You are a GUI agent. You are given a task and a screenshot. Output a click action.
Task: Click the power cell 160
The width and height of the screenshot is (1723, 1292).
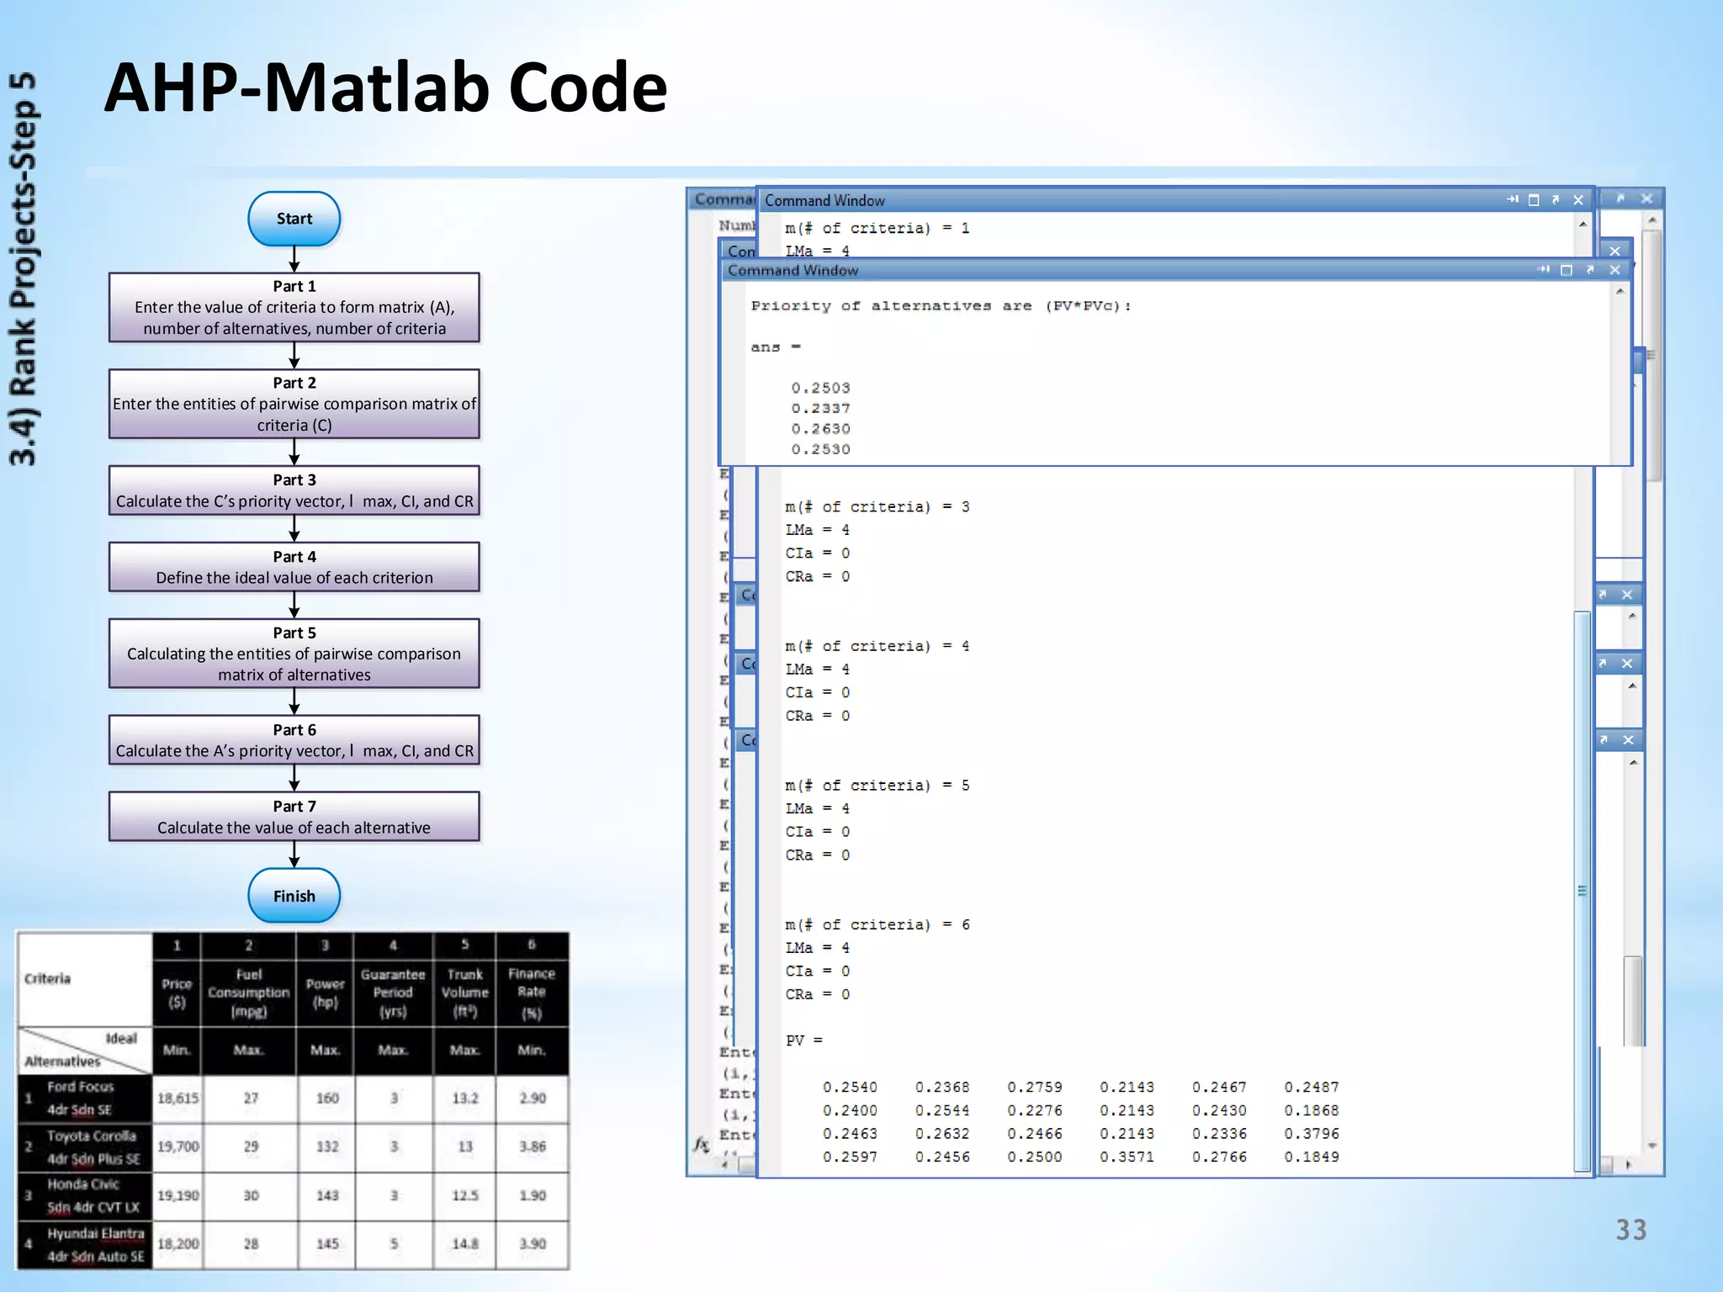[x=327, y=1099]
